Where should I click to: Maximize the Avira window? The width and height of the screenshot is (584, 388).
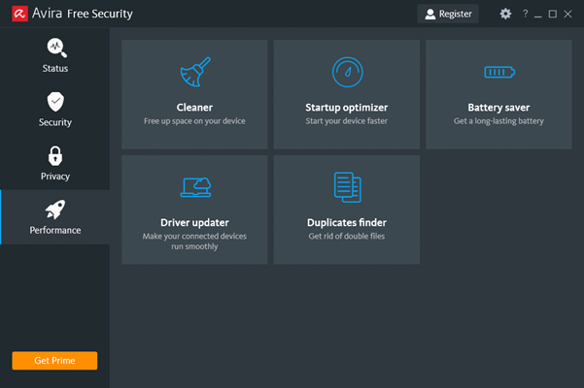coord(553,15)
